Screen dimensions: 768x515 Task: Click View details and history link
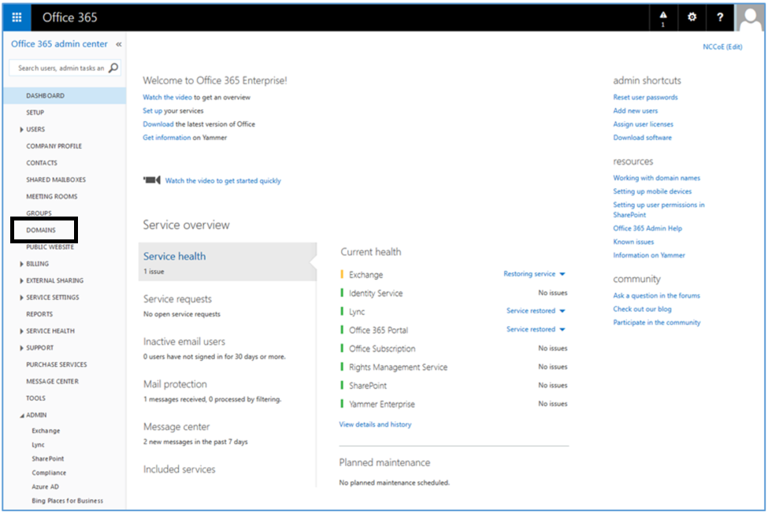(x=375, y=424)
